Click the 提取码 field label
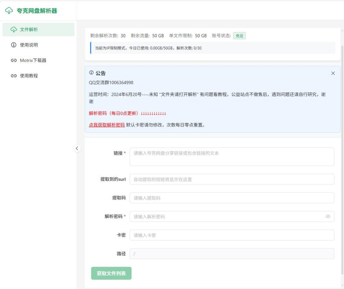The width and height of the screenshot is (344, 289). [119, 198]
